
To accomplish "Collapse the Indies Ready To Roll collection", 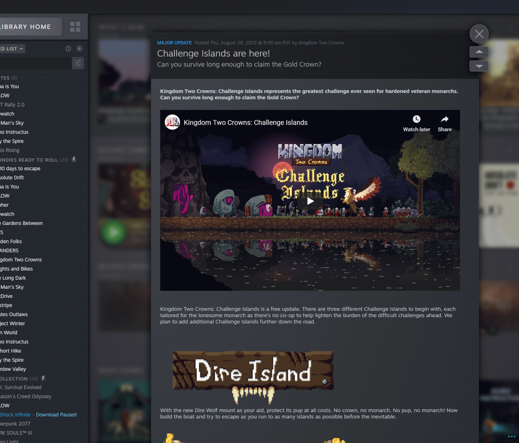I will point(29,160).
